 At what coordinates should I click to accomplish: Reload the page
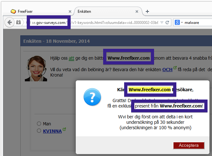click(x=167, y=23)
